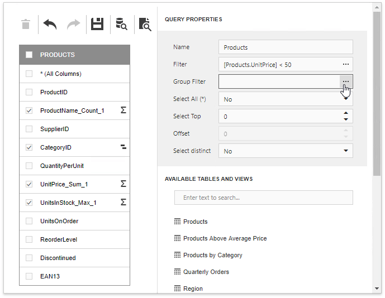Click table icon beside Products by Category
Image resolution: width=385 pixels, height=298 pixels.
pyautogui.click(x=177, y=255)
